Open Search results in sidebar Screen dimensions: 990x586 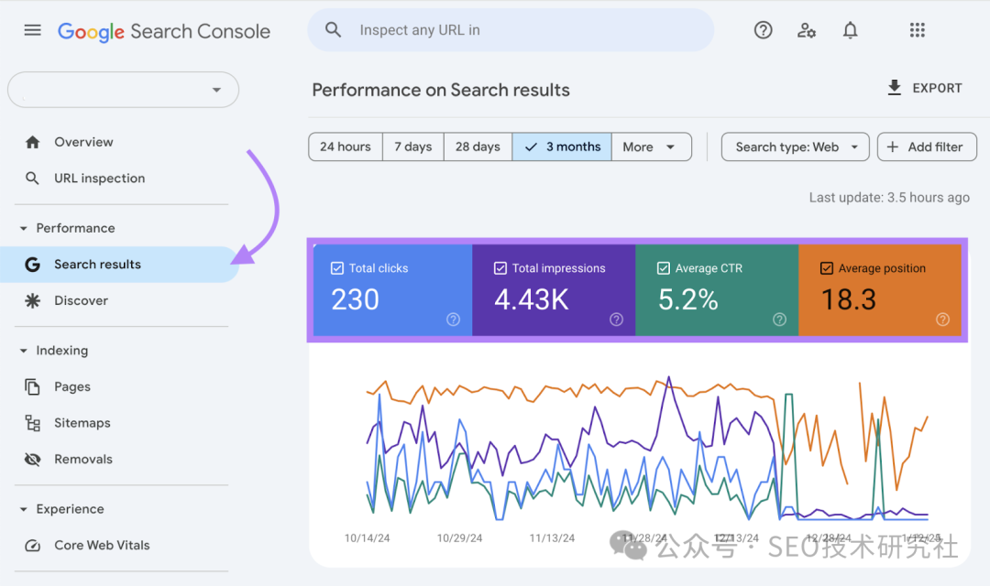[120, 265]
